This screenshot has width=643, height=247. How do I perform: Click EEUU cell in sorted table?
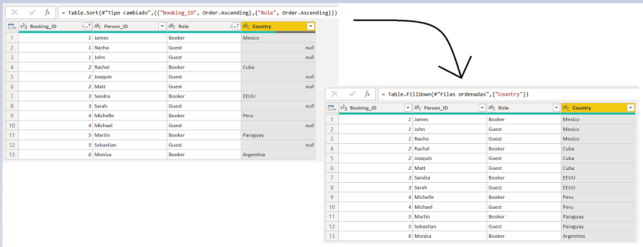point(278,96)
